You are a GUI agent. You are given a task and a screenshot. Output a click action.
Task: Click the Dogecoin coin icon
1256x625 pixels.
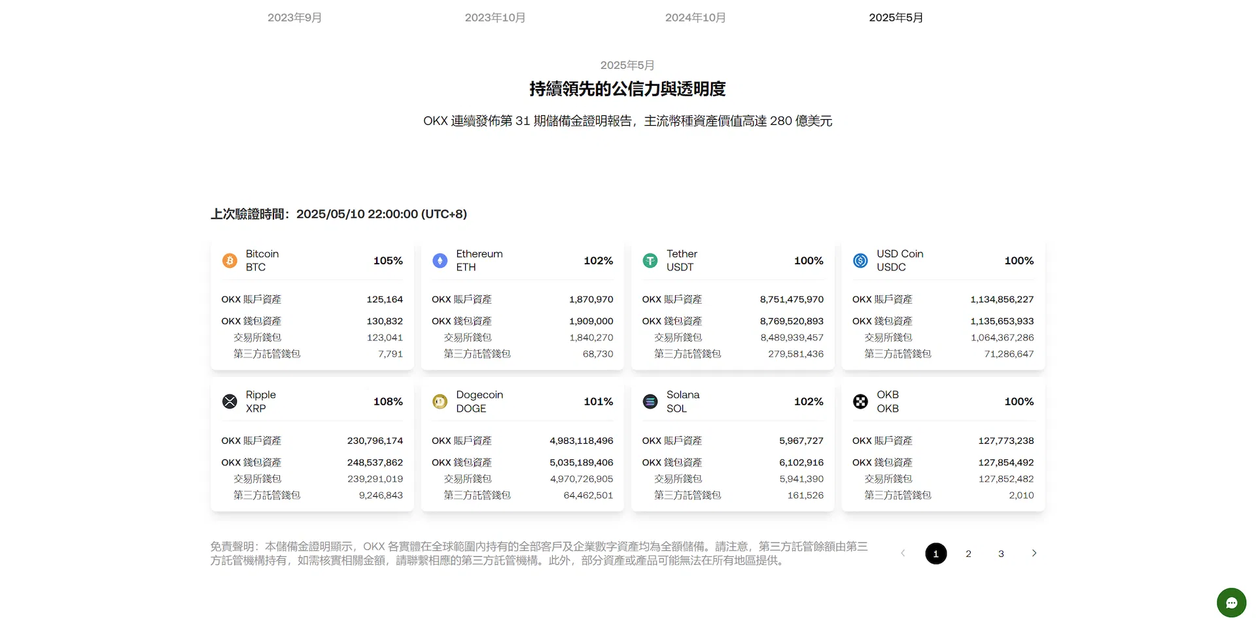pos(440,401)
